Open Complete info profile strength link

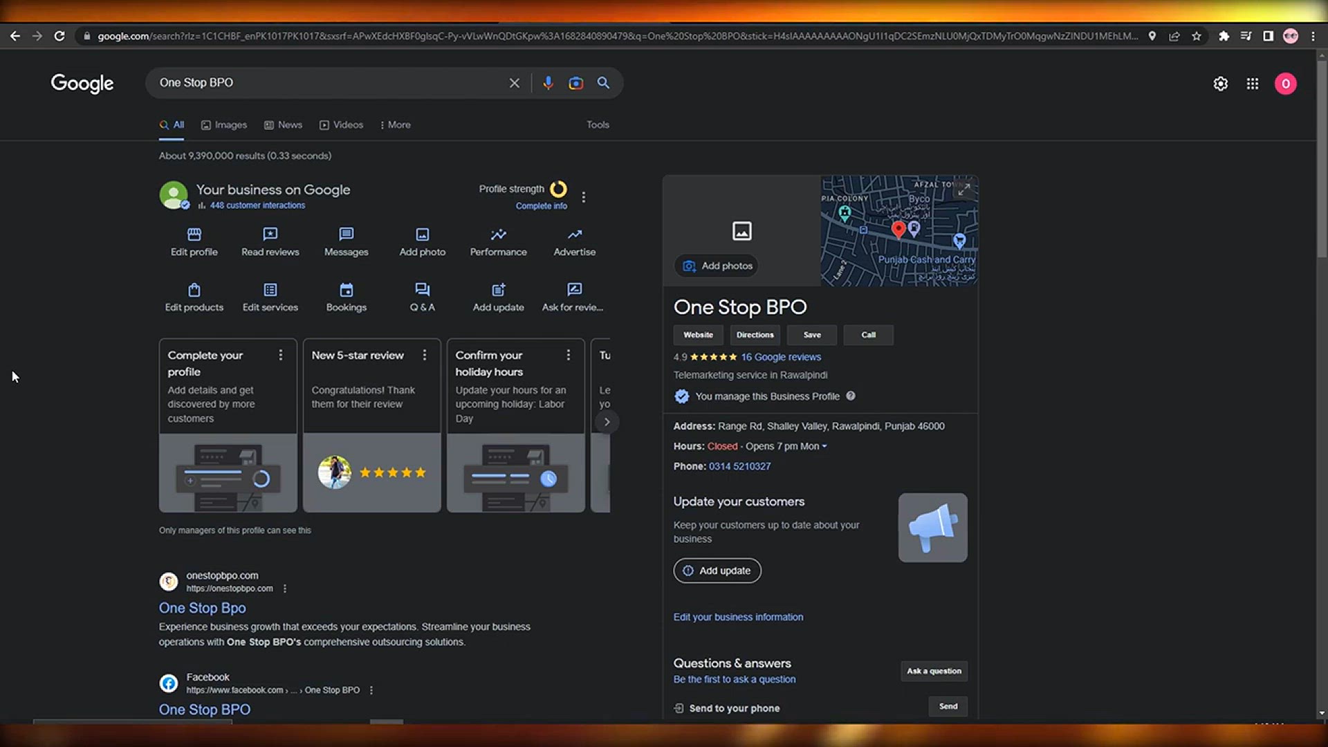point(541,206)
